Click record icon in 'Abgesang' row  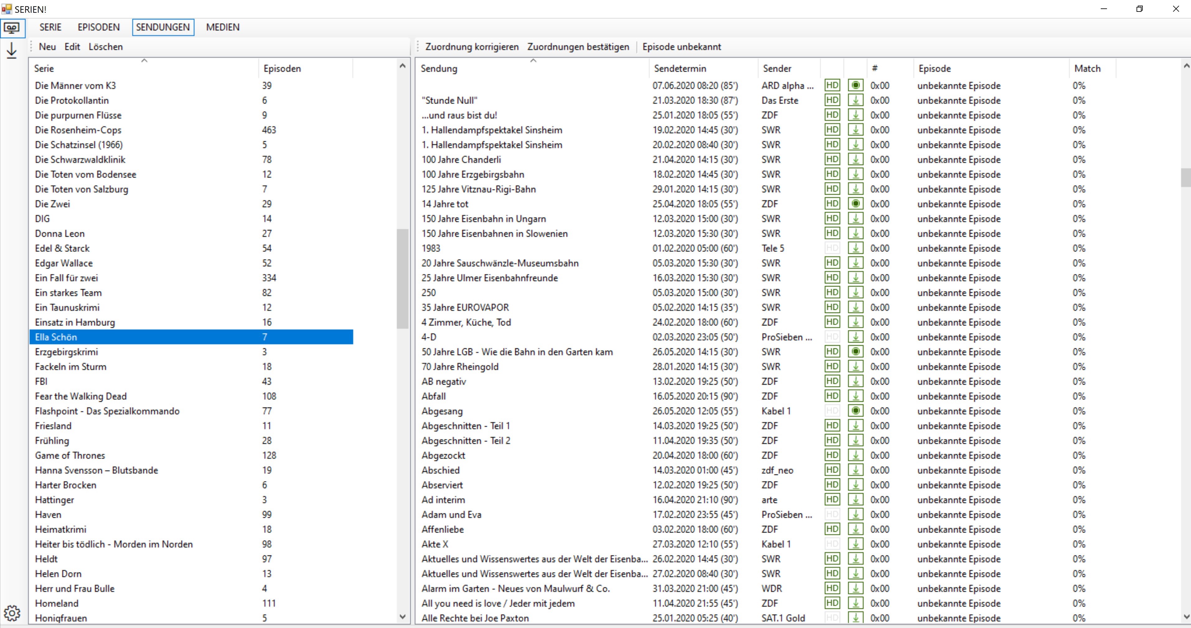coord(855,411)
